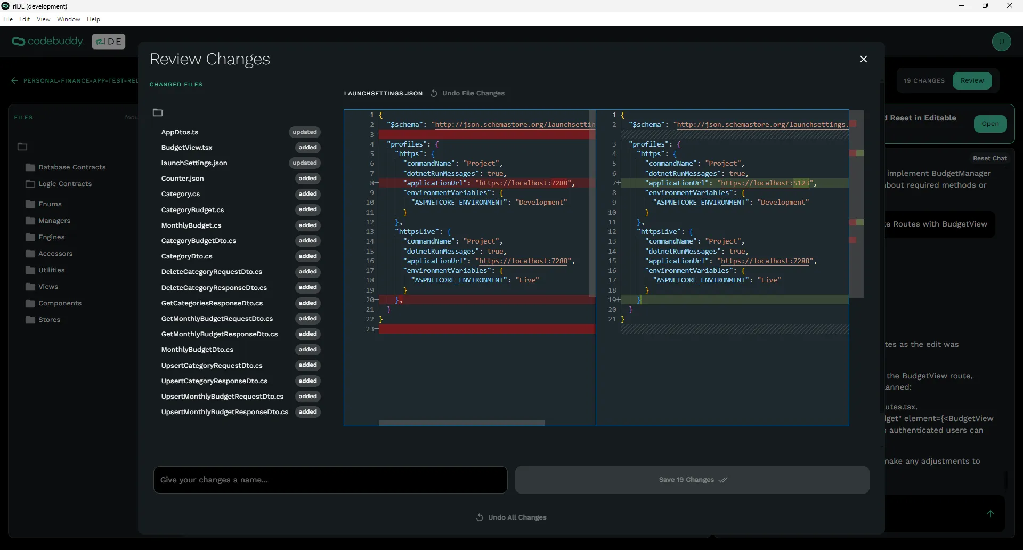Click 19 CHANGES label
Screen dimensions: 1023x550
(924, 81)
